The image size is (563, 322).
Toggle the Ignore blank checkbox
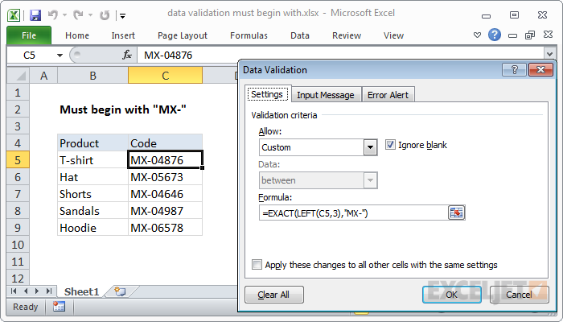coord(391,145)
